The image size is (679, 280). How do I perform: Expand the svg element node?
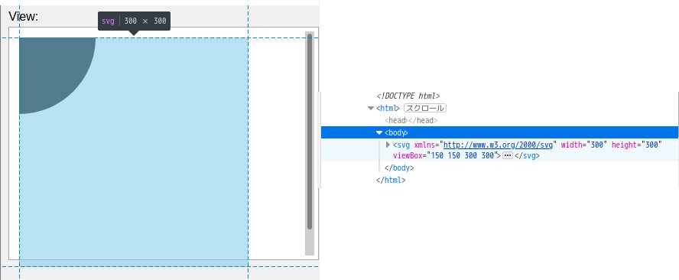pos(388,145)
